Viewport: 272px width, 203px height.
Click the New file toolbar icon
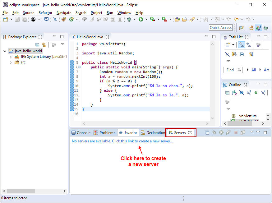pos(6,19)
